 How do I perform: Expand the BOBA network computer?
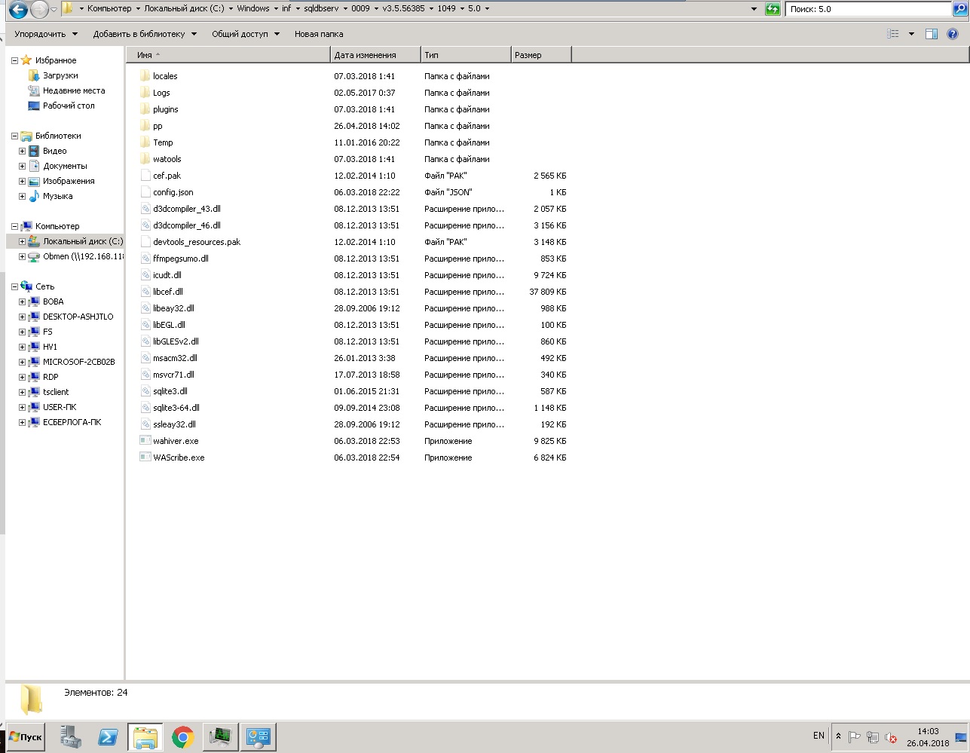coord(22,302)
